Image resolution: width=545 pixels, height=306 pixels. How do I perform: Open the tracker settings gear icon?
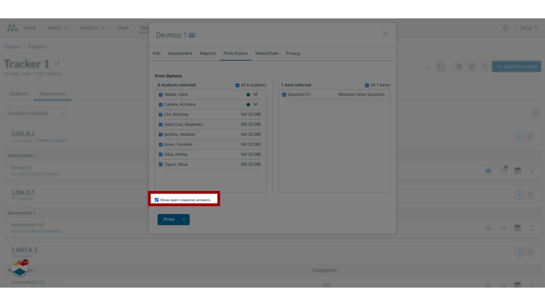tap(472, 67)
